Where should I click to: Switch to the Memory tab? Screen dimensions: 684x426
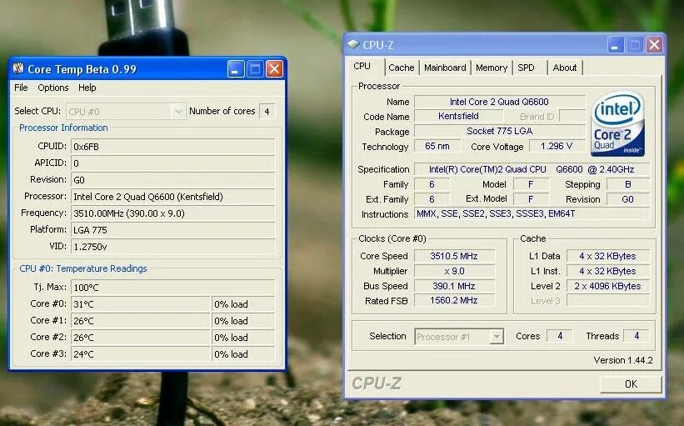(x=492, y=68)
